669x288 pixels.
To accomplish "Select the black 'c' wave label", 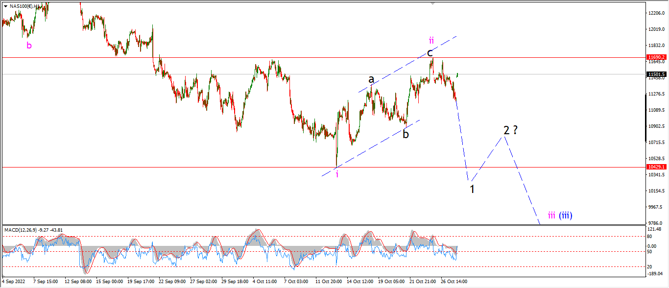I will pos(430,53).
